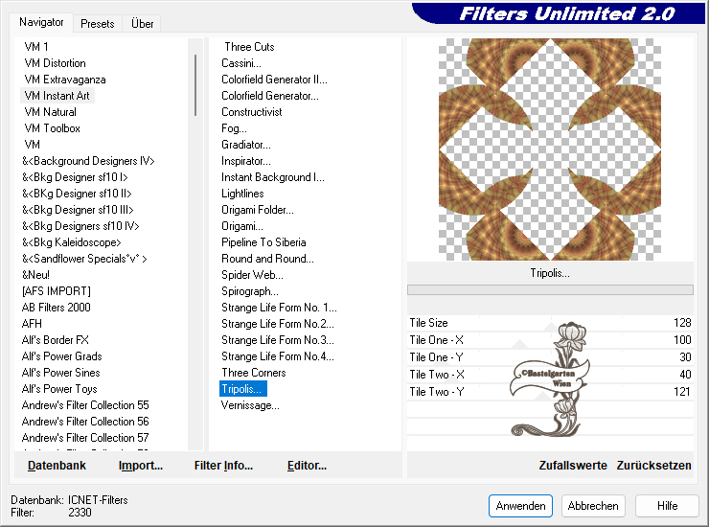Open the Import... option

(140, 466)
